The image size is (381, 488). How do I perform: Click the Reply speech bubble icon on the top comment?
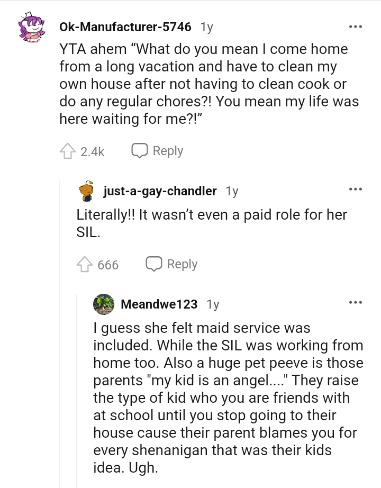tap(139, 150)
